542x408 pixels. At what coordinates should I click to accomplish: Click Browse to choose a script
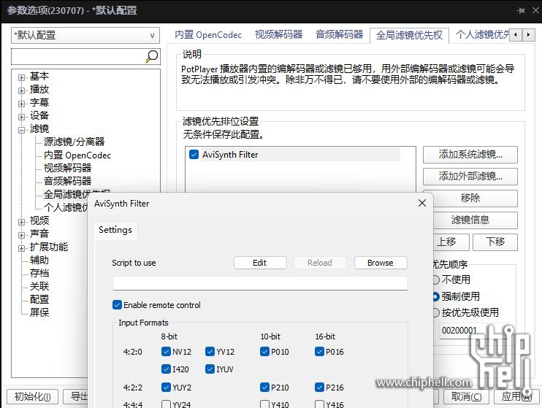(x=381, y=263)
